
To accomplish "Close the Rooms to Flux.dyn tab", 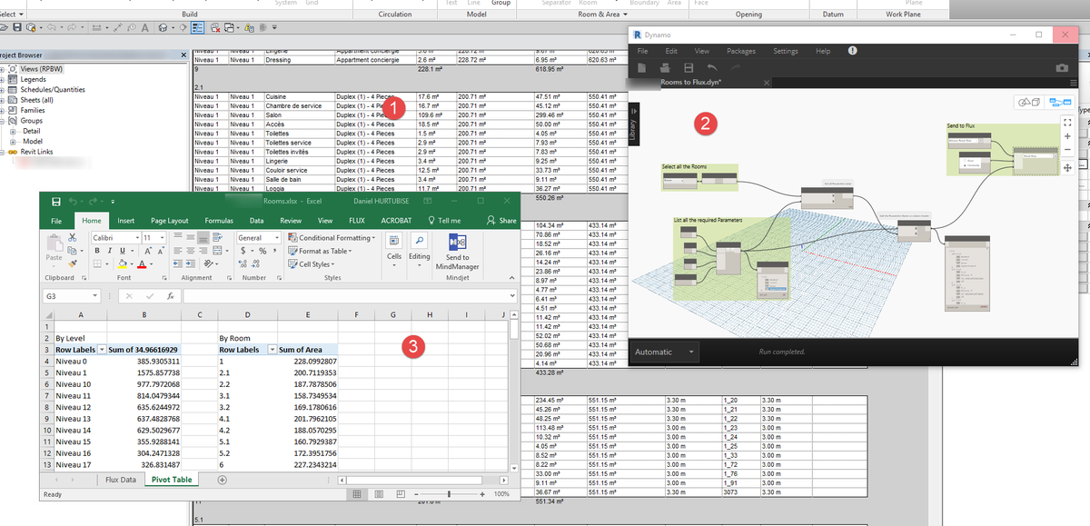I will tap(766, 83).
